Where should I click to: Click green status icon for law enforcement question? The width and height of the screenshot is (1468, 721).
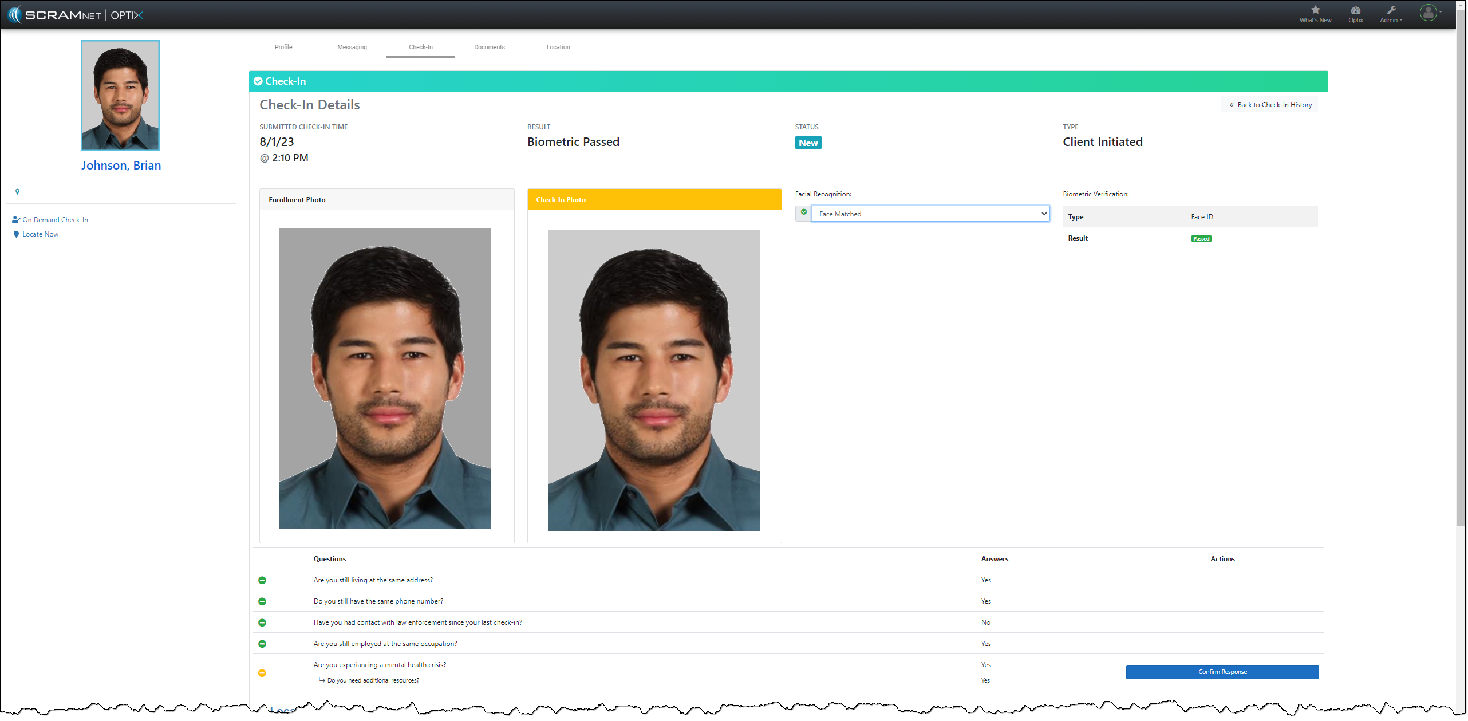(262, 622)
